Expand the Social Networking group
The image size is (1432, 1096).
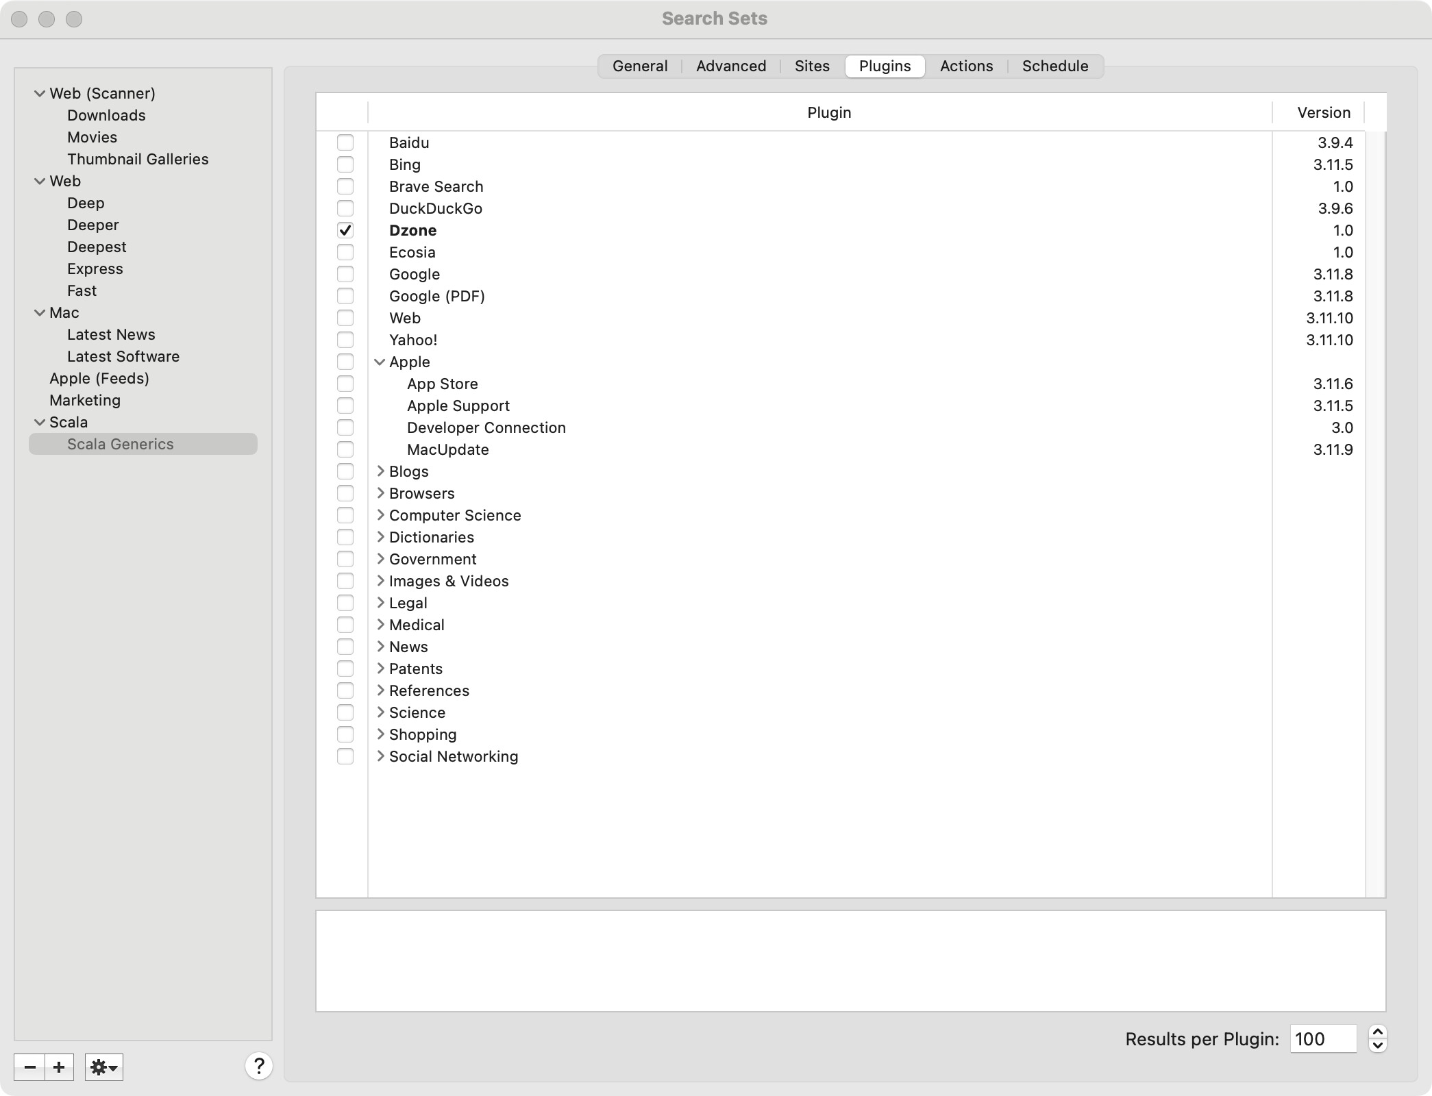[x=380, y=756]
